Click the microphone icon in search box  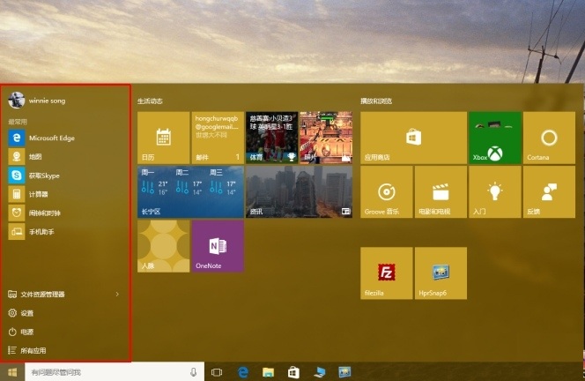(x=193, y=372)
